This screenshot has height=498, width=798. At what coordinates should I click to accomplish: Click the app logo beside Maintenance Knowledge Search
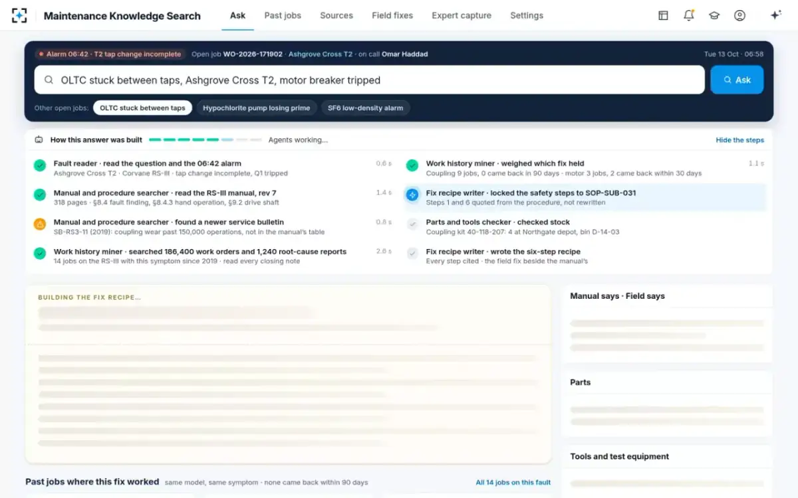[x=19, y=15]
